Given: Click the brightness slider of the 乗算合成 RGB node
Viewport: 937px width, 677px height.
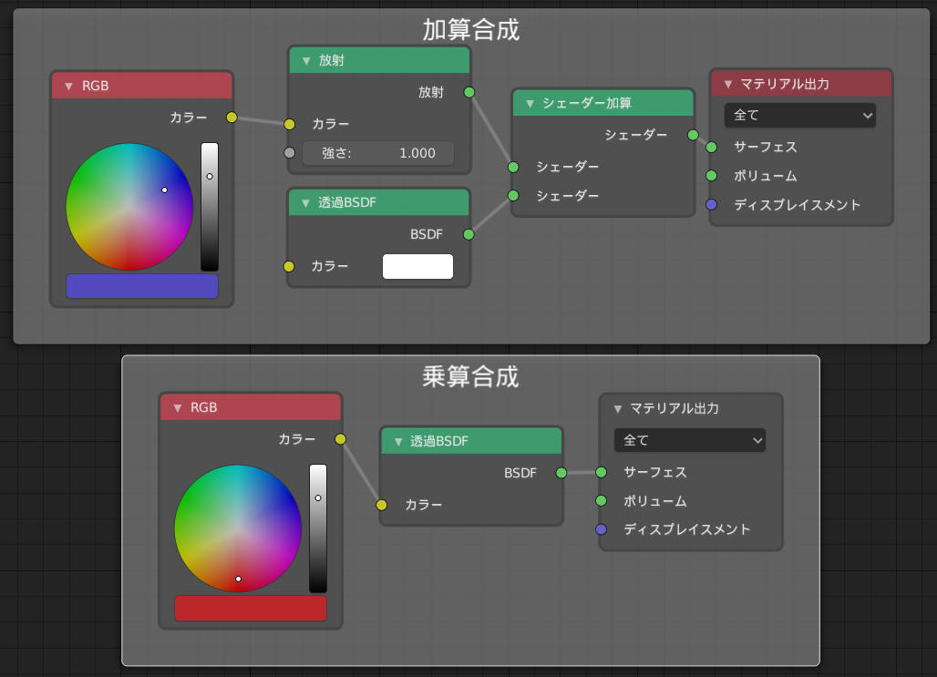Looking at the screenshot, I should coord(318,528).
